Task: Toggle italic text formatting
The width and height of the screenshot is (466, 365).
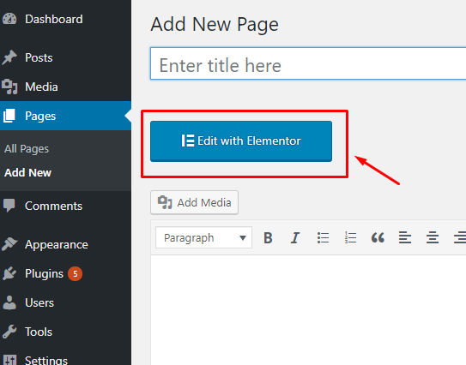Action: (295, 237)
